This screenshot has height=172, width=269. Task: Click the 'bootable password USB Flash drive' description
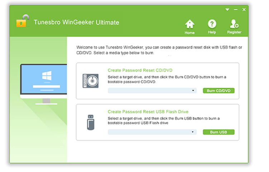coord(138,123)
